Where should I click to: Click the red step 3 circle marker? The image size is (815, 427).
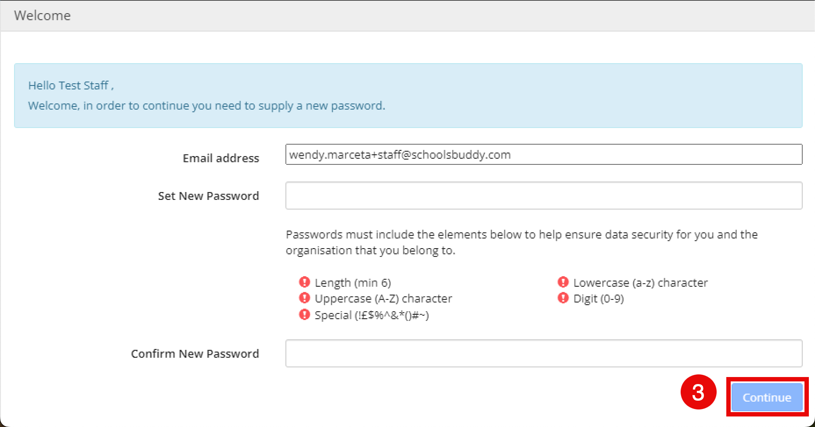pos(698,392)
